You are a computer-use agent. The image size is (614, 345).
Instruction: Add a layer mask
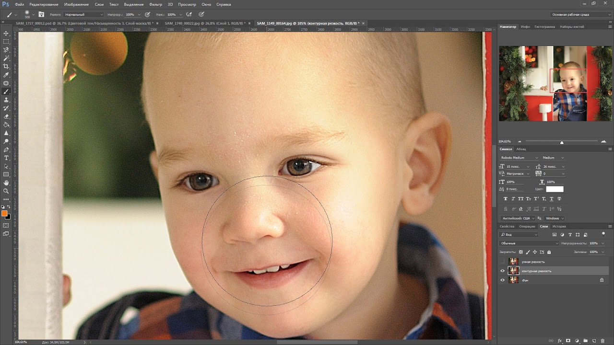click(568, 341)
